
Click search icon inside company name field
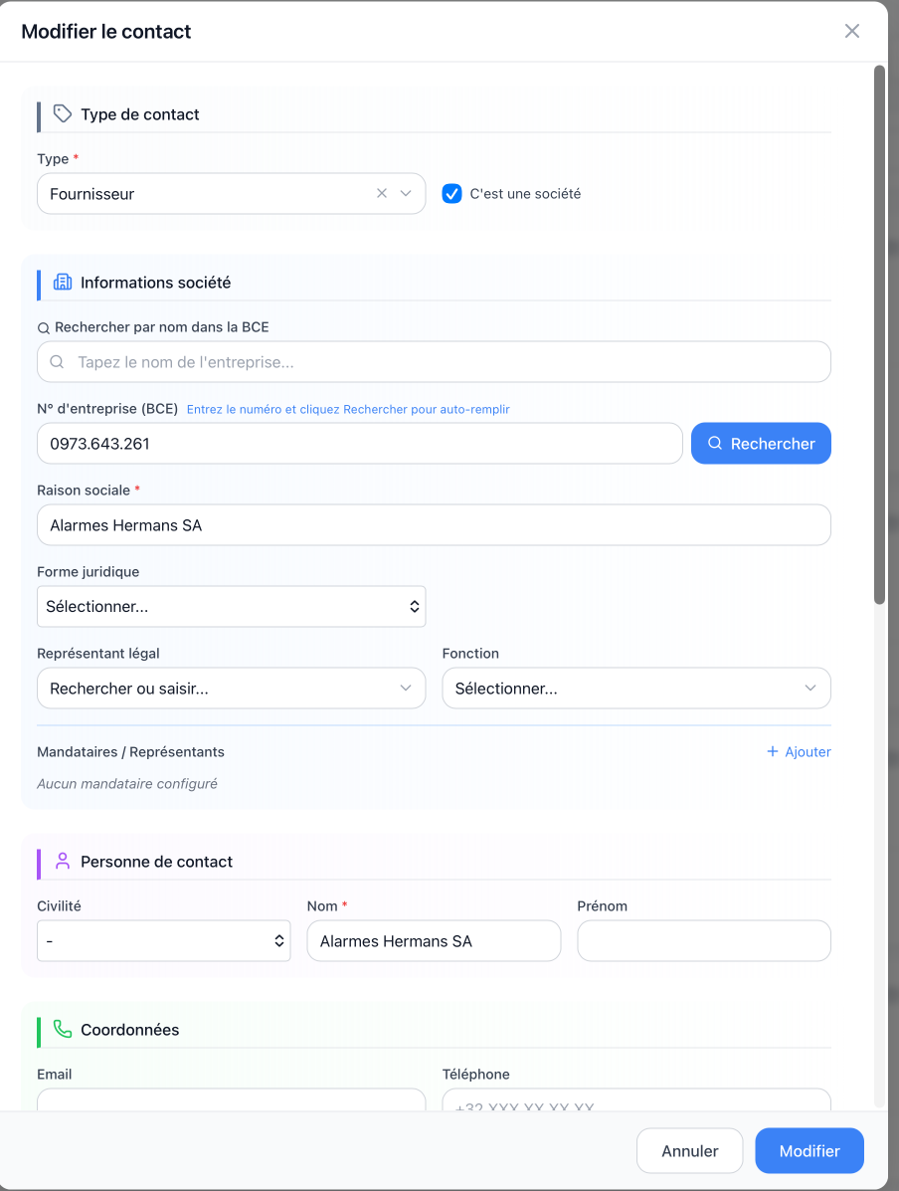click(57, 361)
